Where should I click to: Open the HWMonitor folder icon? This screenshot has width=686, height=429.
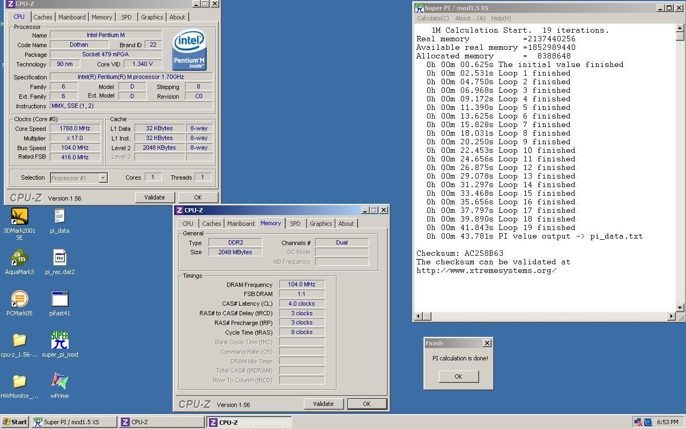[19, 381]
